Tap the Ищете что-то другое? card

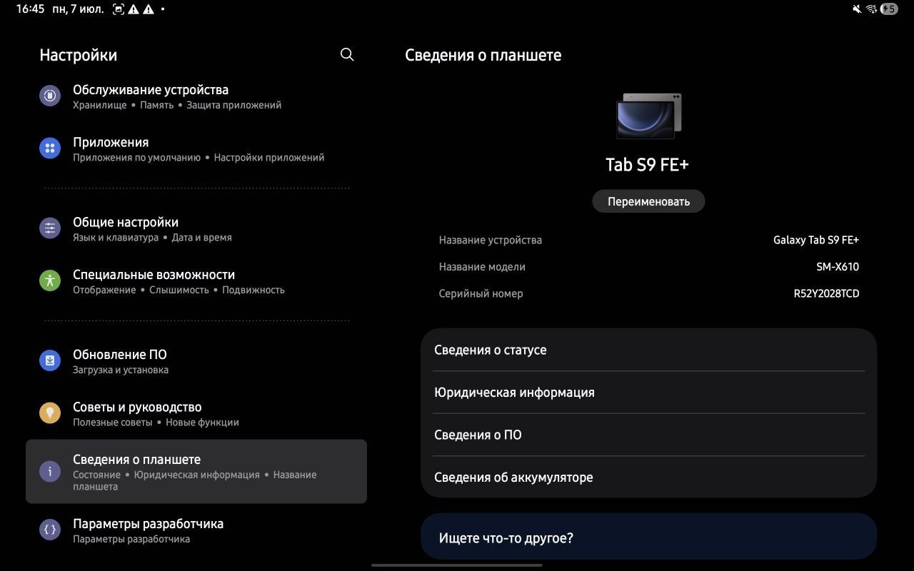tap(648, 537)
